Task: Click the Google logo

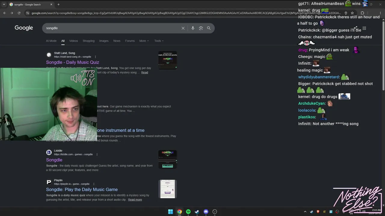Action: coord(24,28)
